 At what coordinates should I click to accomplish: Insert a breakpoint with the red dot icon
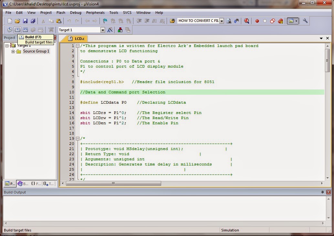[257, 21]
